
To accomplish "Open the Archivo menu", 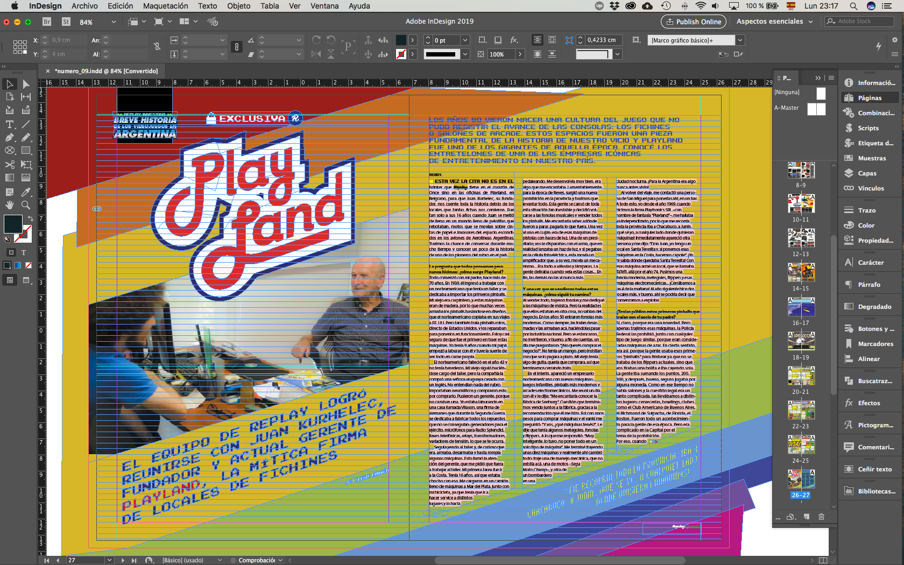I will (x=84, y=6).
